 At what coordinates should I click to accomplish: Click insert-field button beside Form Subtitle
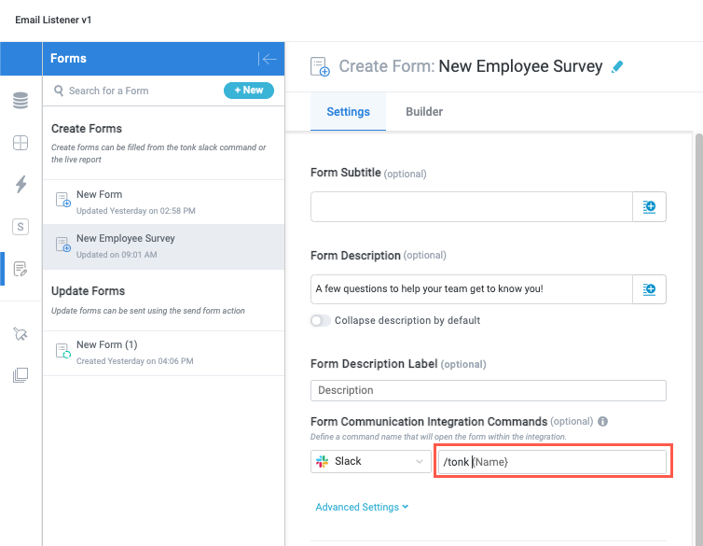coord(650,206)
